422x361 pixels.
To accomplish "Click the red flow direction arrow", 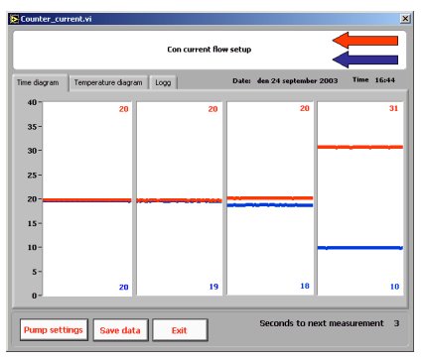I will click(365, 41).
